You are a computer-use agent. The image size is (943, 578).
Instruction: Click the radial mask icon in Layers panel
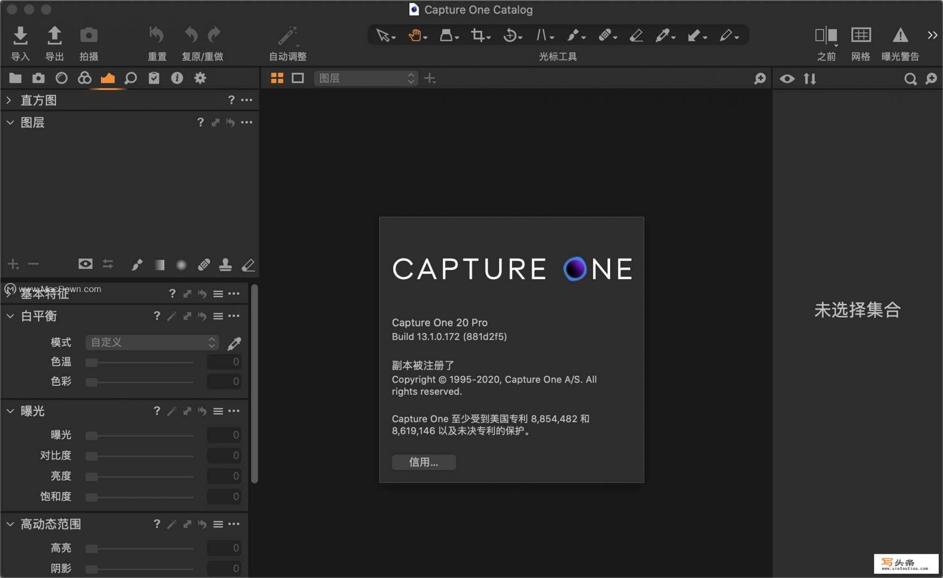(x=181, y=265)
